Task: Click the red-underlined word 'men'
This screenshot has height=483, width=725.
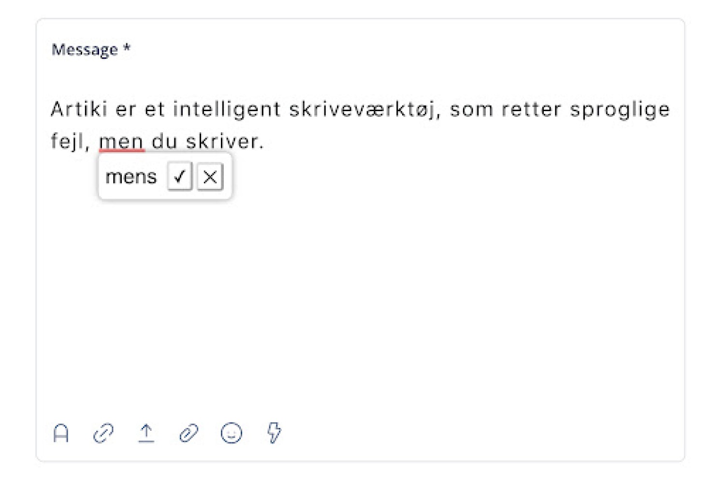Action: 121,142
